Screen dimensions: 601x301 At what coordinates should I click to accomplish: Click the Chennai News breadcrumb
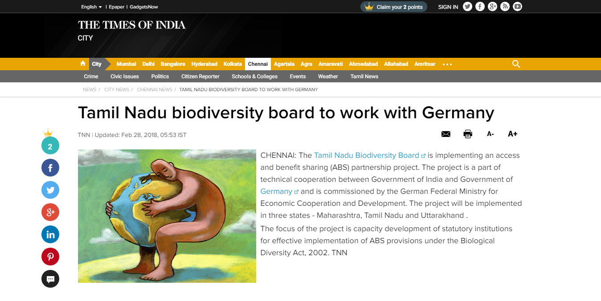(155, 89)
